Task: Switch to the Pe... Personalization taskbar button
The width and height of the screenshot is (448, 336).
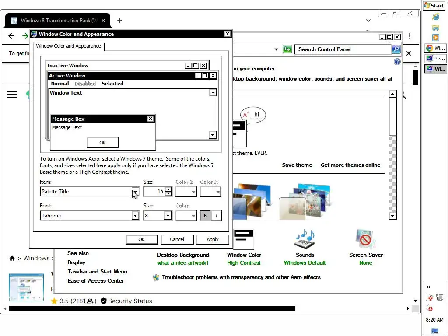Action: (x=435, y=58)
